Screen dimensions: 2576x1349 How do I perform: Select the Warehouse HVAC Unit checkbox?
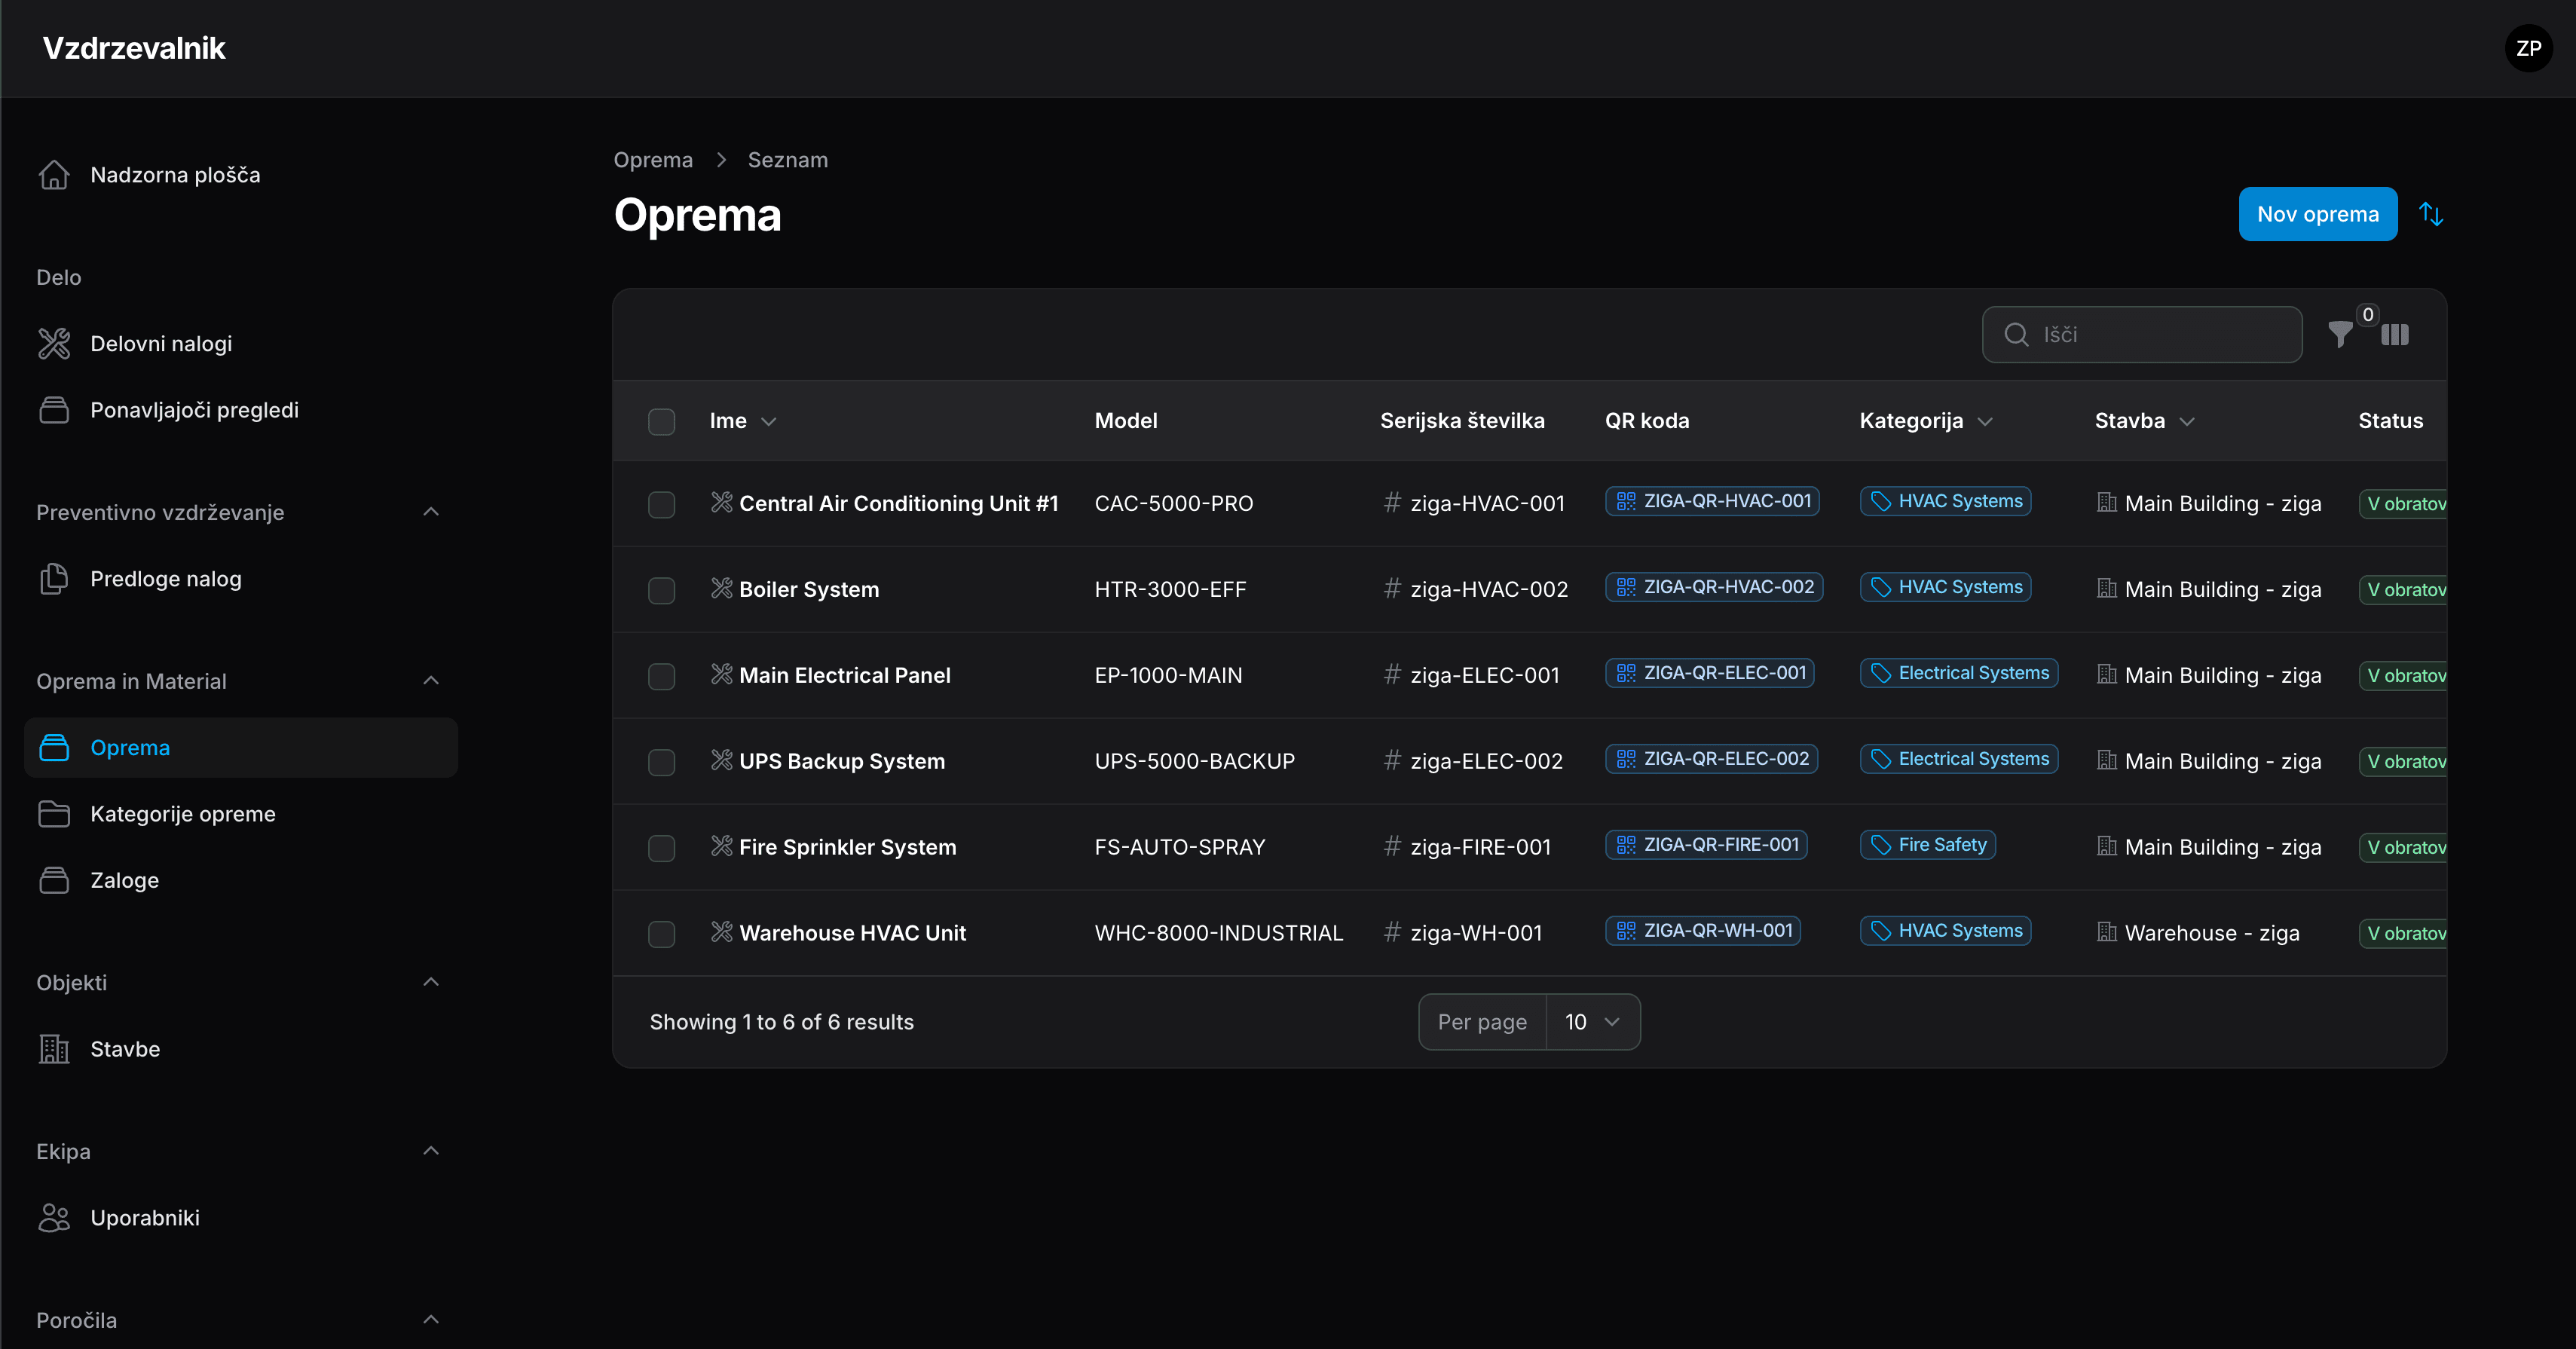(x=661, y=934)
